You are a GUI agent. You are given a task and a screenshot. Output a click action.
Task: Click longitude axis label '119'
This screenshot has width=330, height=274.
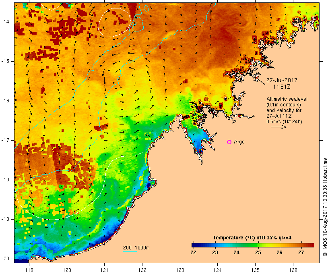29,270
